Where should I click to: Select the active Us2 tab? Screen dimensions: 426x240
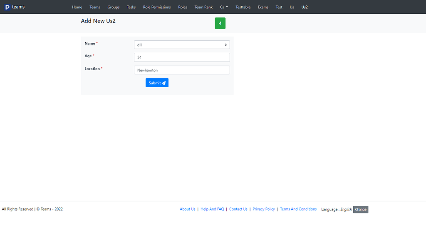304,7
